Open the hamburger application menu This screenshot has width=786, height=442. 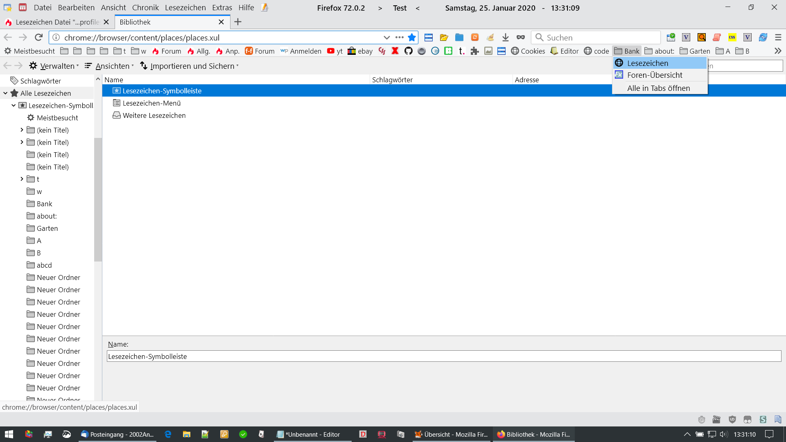[778, 38]
